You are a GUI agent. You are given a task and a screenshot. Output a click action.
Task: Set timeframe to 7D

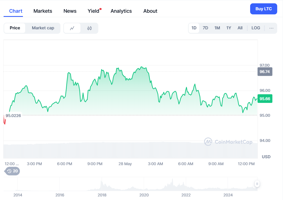205,28
